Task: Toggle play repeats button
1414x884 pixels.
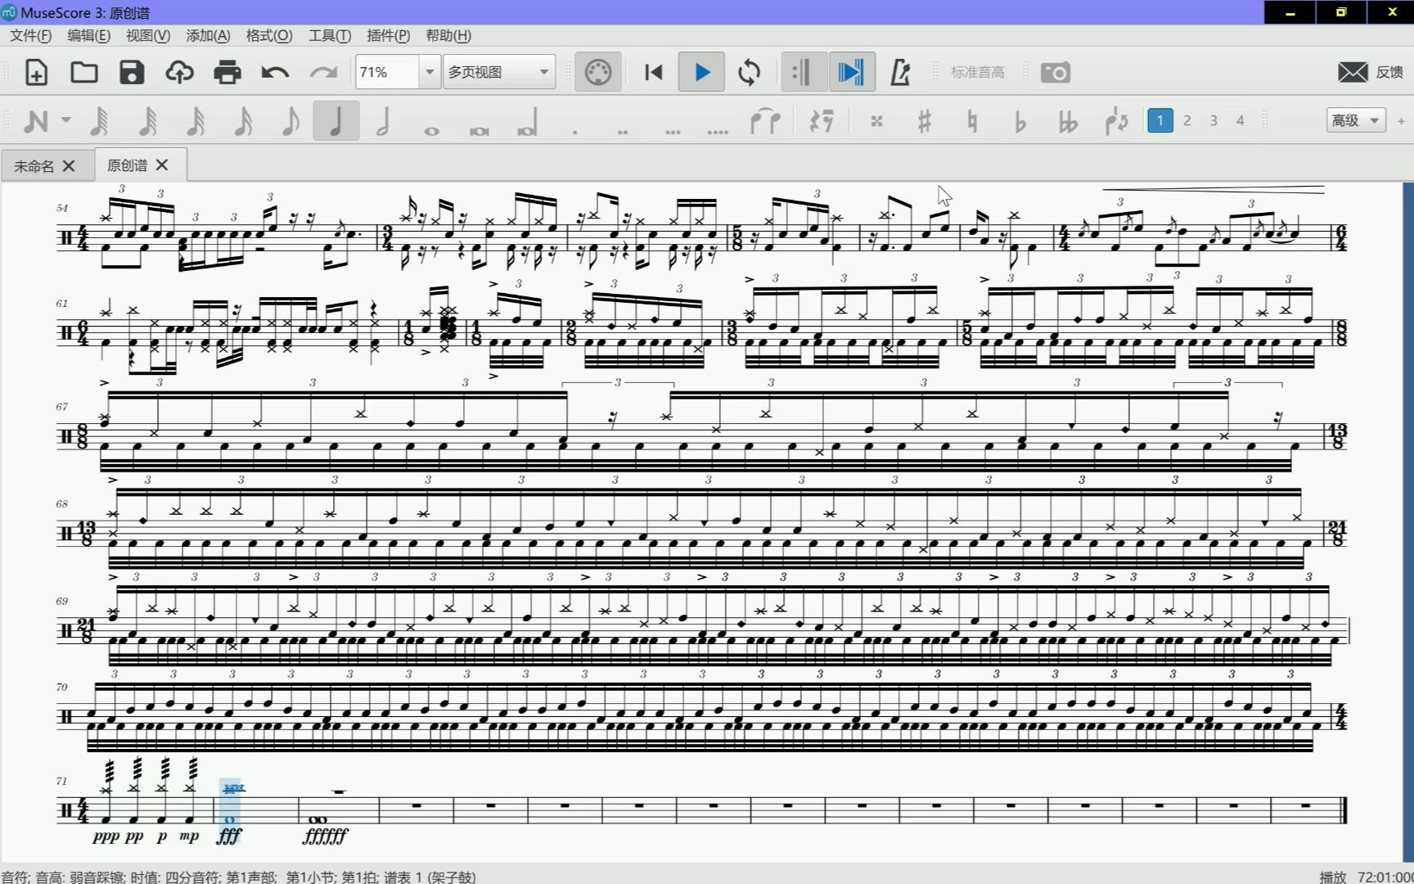Action: click(x=803, y=73)
